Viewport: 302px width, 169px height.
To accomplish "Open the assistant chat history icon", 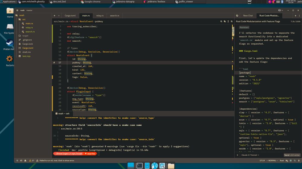I will click(x=237, y=16).
